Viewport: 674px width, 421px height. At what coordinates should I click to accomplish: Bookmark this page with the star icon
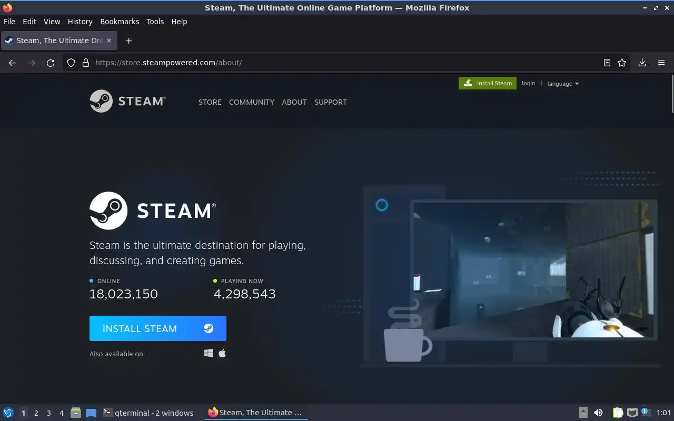click(622, 63)
